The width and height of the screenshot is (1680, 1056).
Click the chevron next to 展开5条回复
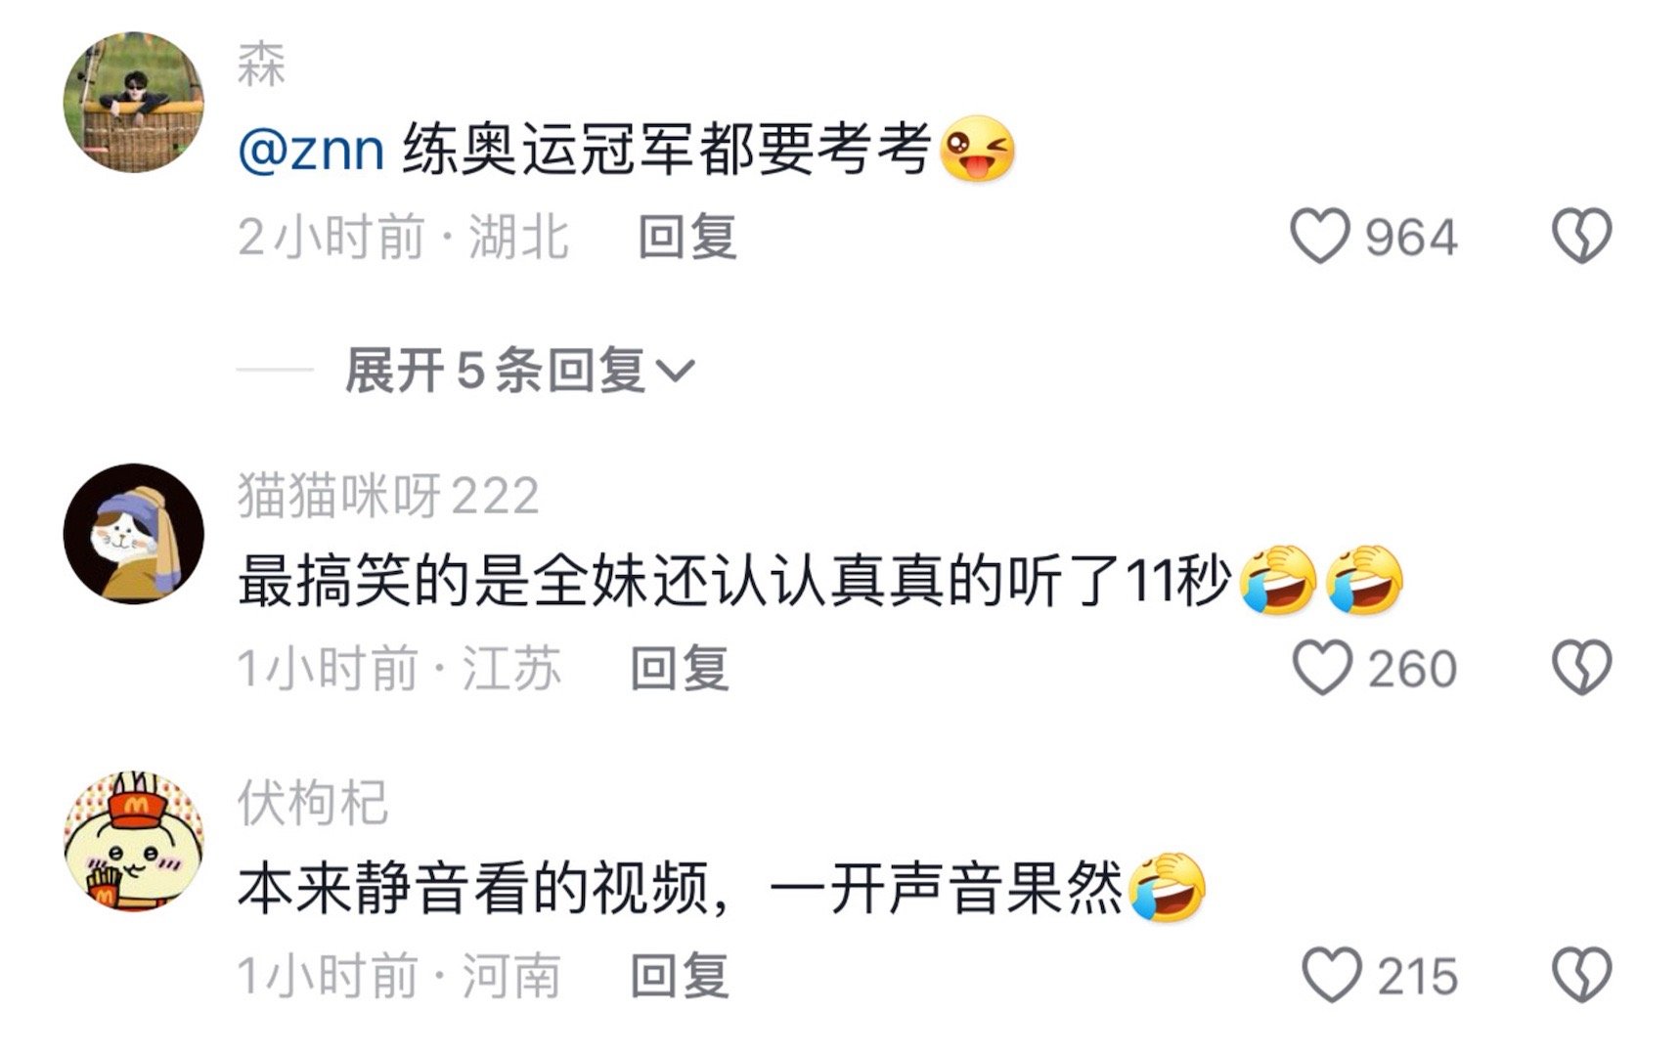pyautogui.click(x=675, y=372)
